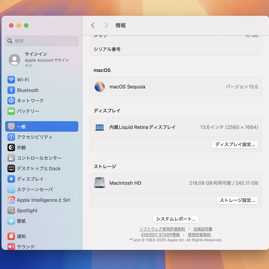Open ソフトウェア使用許諾契約 link
Viewport: 269px width, 269px height.
(162, 229)
